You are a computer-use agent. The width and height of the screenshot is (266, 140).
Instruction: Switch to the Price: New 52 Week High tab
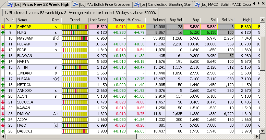[x=38, y=4]
